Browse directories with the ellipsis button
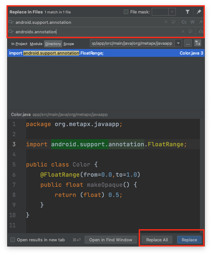Image resolution: width=212 pixels, height=255 pixels. [188, 43]
